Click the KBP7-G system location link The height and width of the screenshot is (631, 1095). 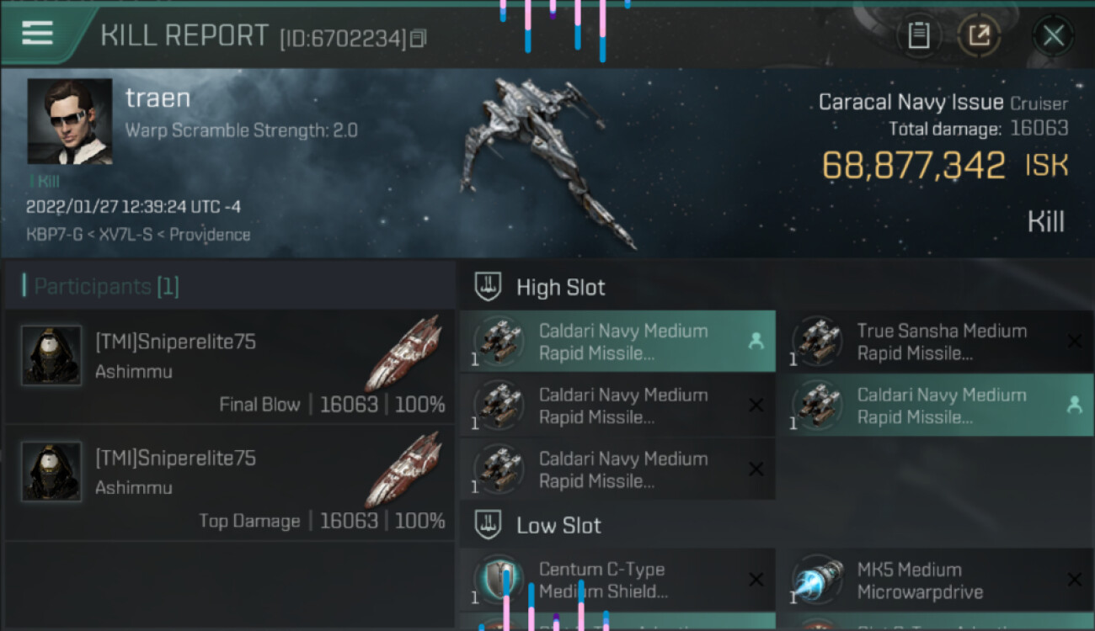(x=54, y=235)
